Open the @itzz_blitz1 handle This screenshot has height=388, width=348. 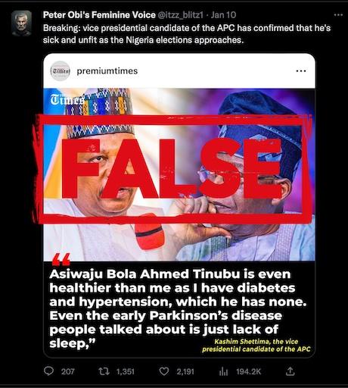tap(181, 15)
